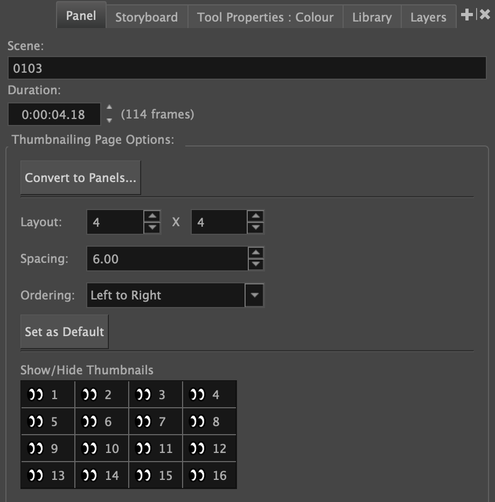Viewport: 495px width, 502px height.
Task: Toggle visibility of thumbnail 1
Action: (36, 395)
